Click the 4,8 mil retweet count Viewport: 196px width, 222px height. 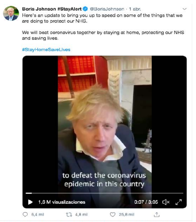point(81,214)
